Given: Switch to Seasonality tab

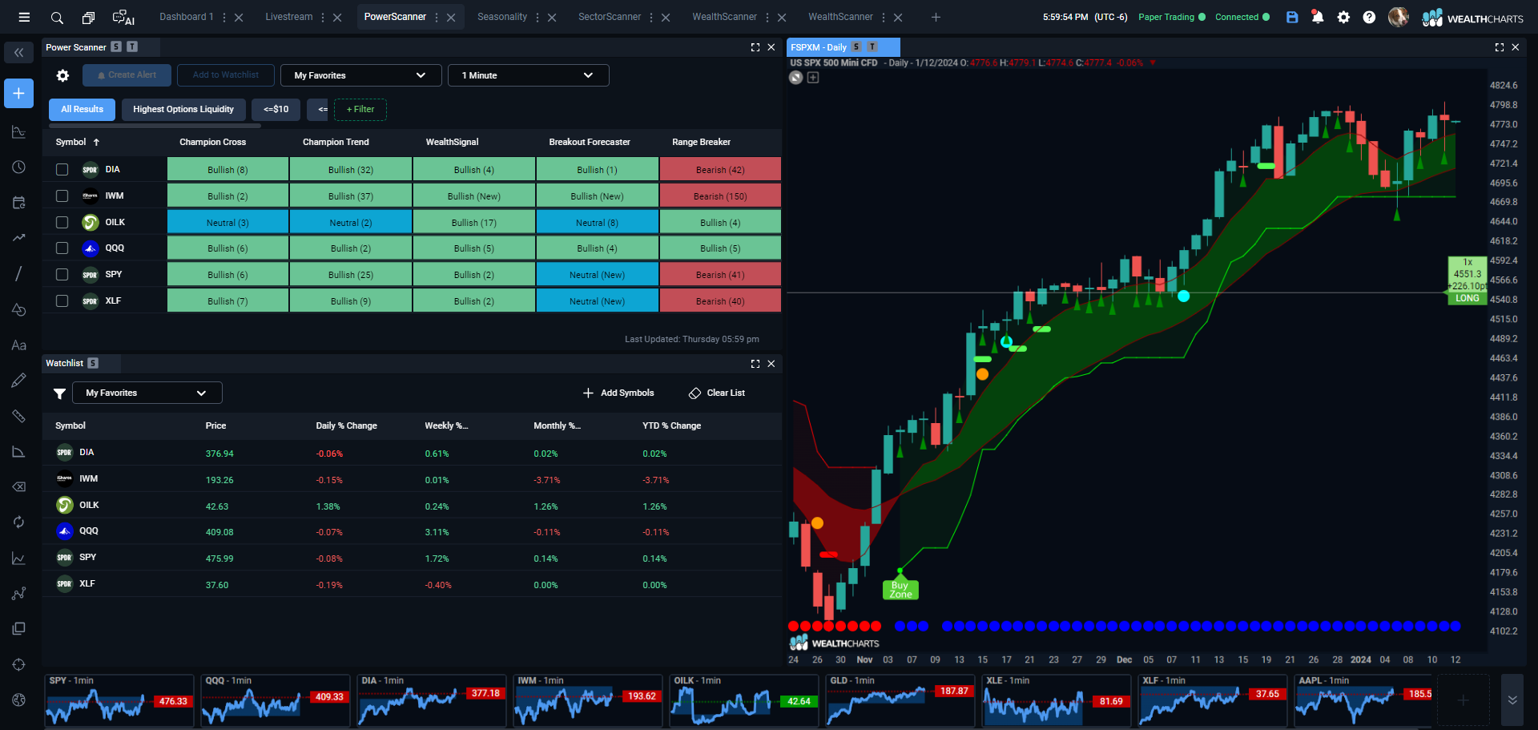Looking at the screenshot, I should (x=502, y=17).
